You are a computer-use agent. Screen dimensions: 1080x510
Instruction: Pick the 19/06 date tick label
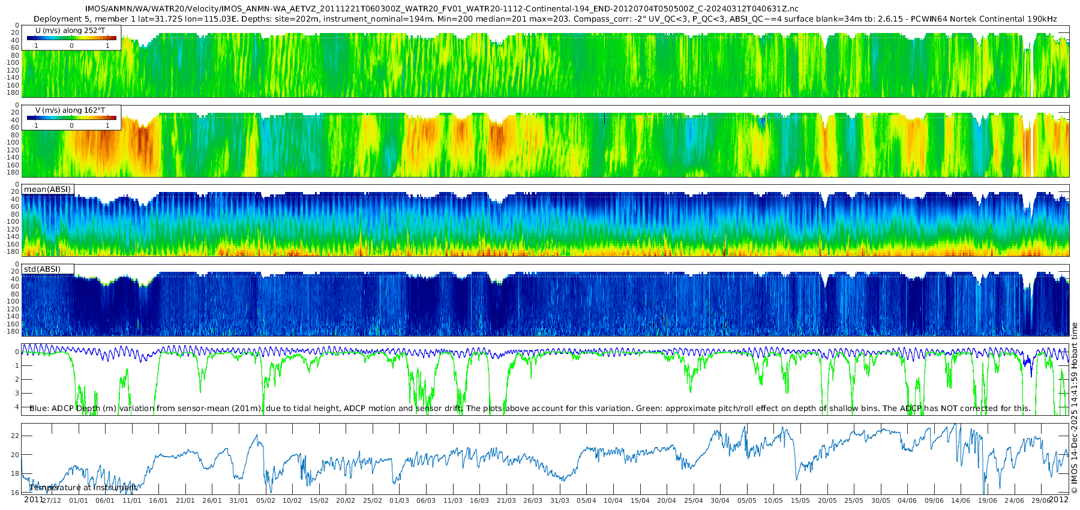coord(988,501)
